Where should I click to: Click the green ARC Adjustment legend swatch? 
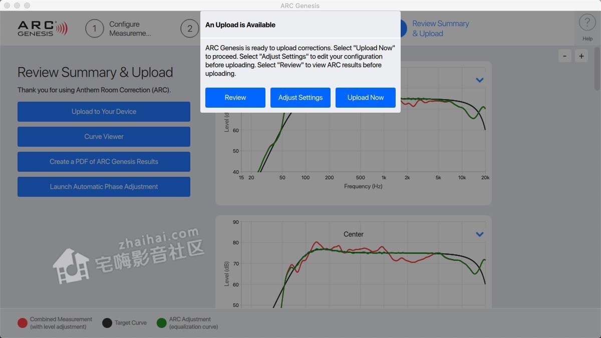click(162, 323)
